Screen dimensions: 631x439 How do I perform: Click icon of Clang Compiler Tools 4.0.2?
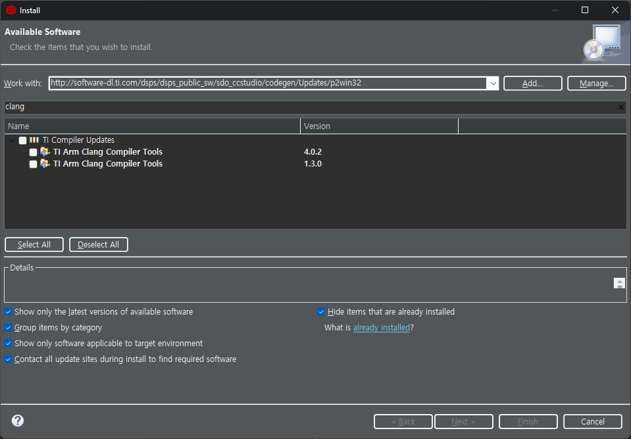(x=45, y=151)
